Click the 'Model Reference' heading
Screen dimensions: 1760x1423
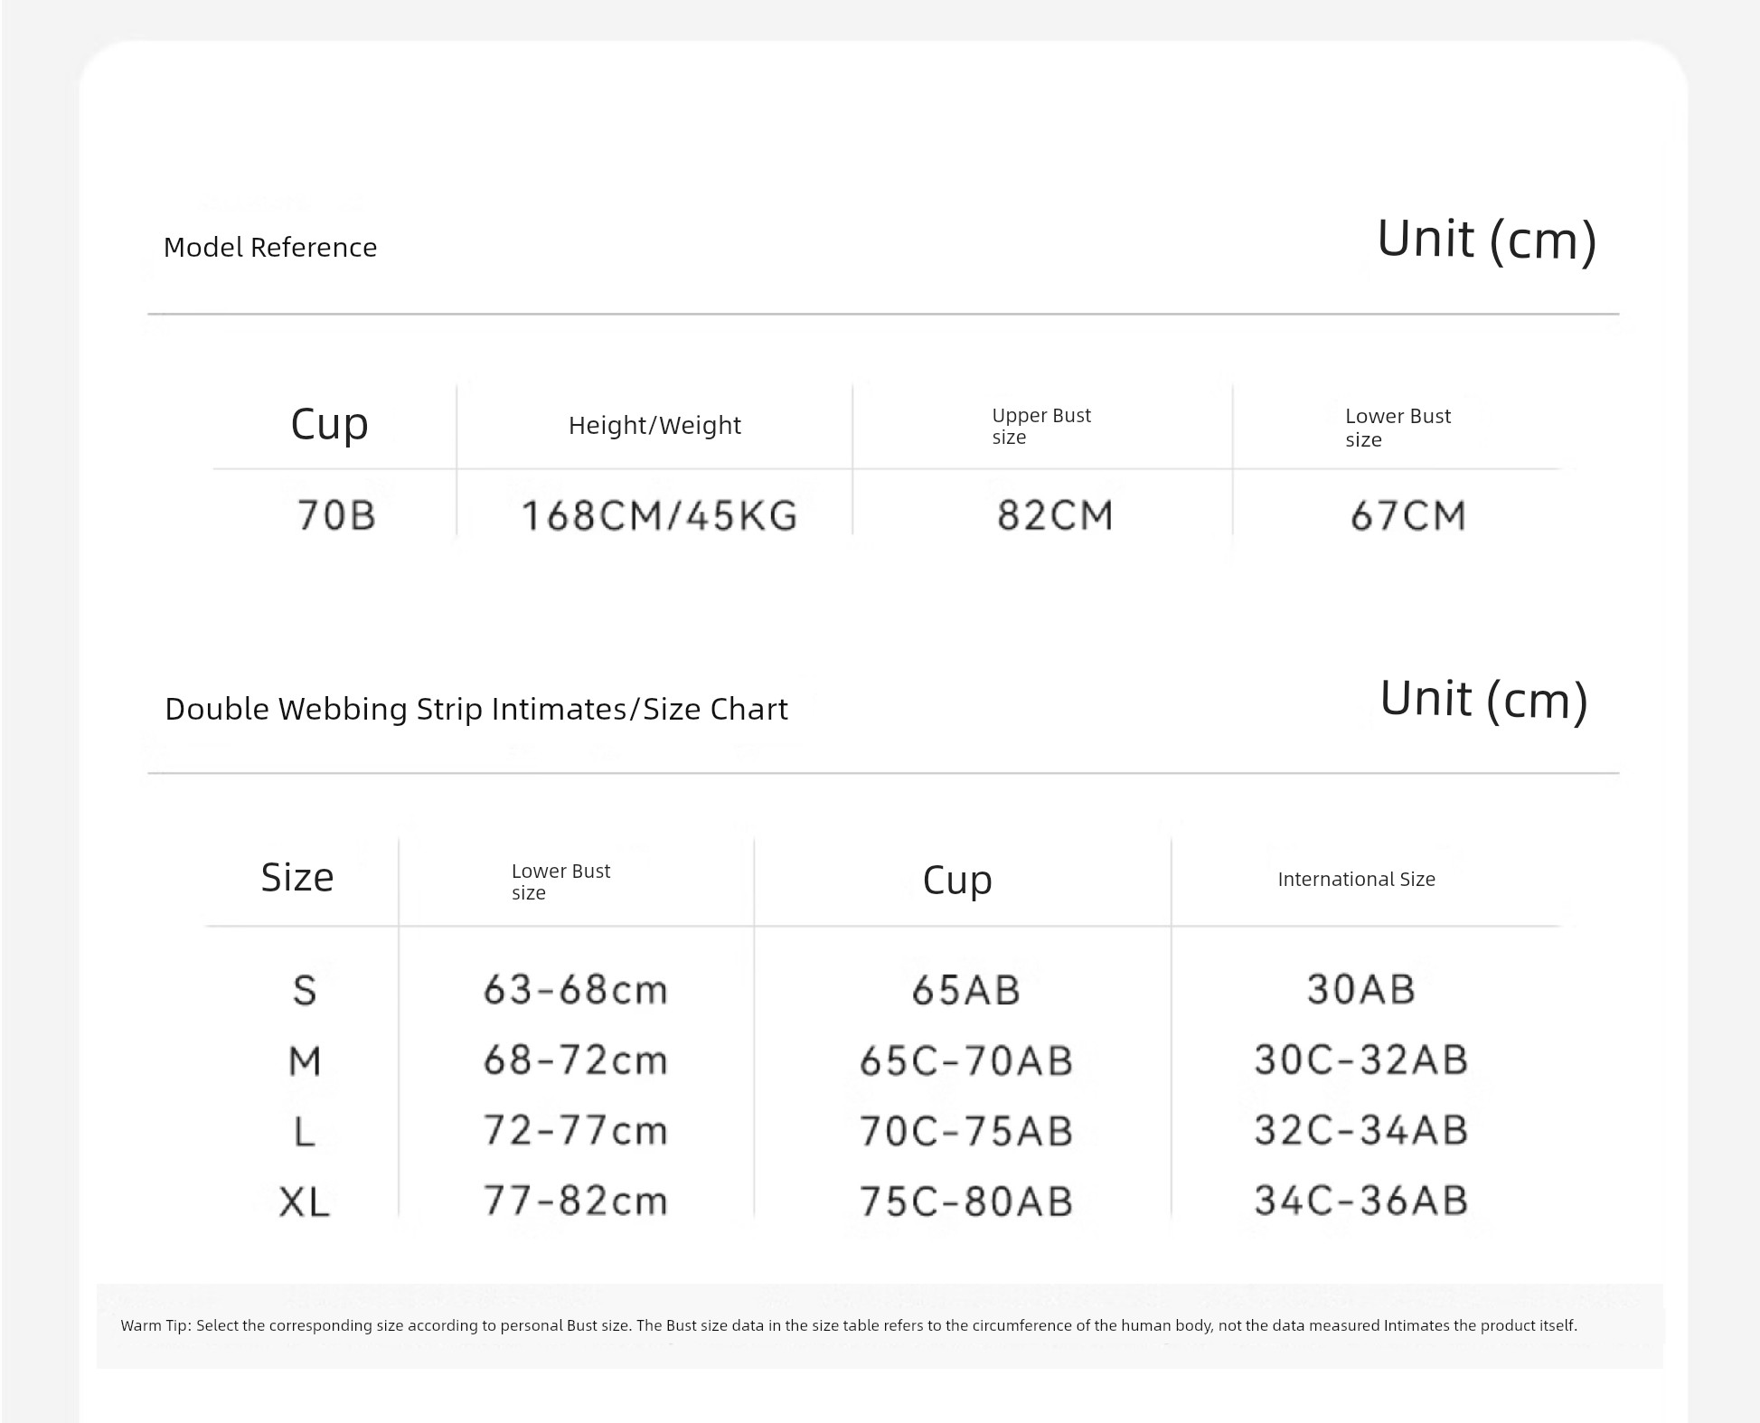(x=270, y=247)
